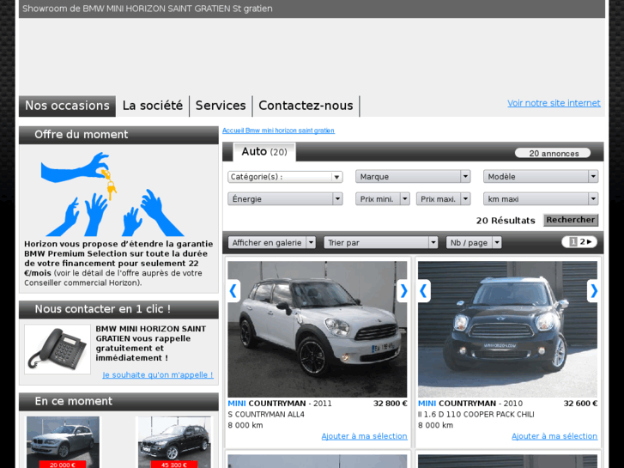Screen dimensions: 624x468
Task: Show previous photo of black Mini Countryman
Action: [x=424, y=291]
